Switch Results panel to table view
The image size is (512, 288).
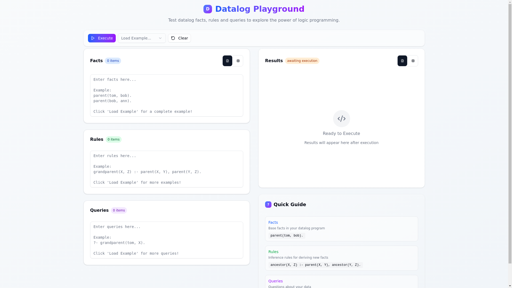(413, 61)
